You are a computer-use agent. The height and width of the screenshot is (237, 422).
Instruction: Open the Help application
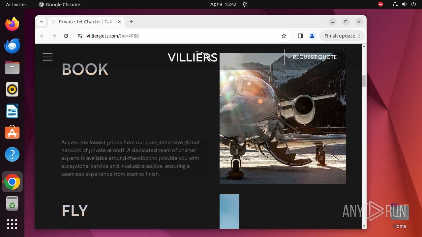tap(12, 154)
